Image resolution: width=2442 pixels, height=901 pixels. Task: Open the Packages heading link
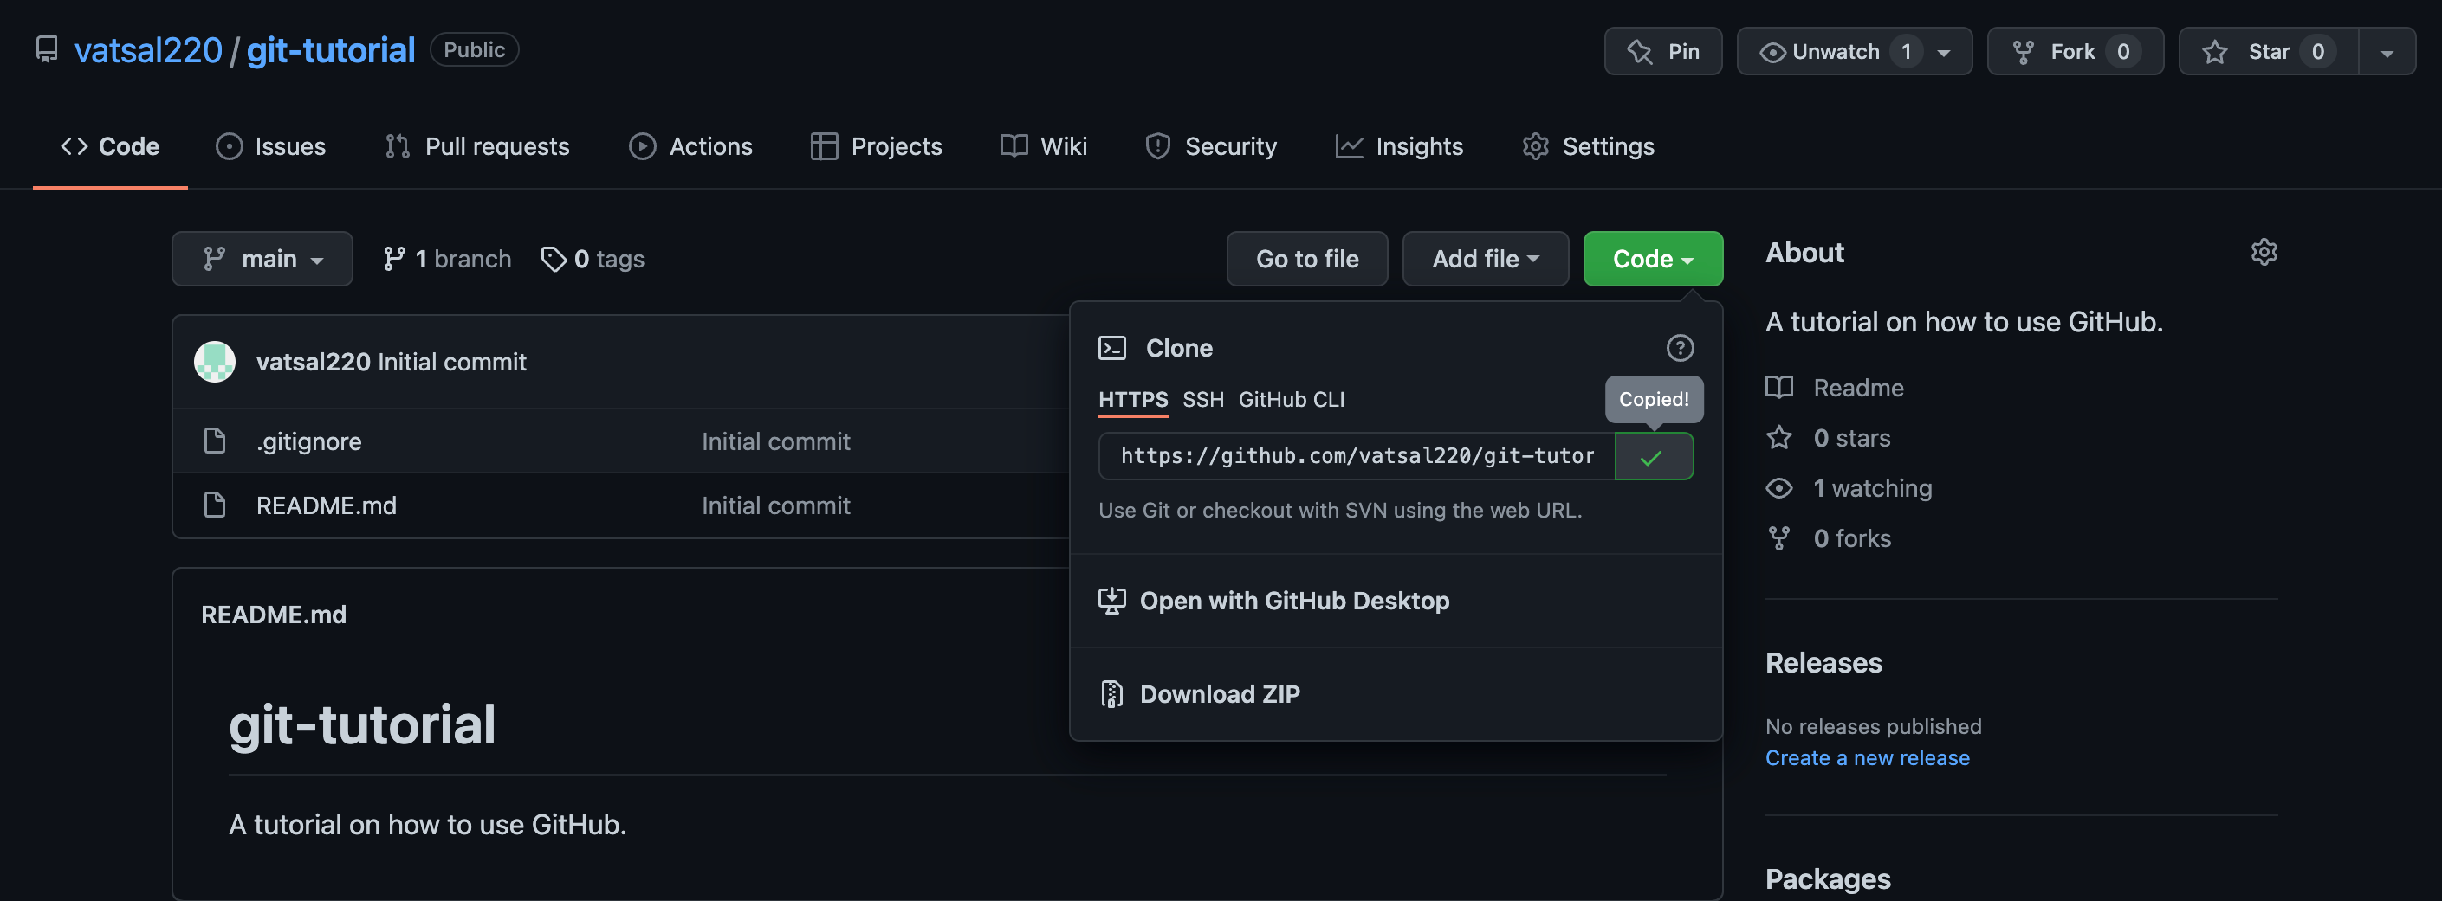[x=1828, y=879]
